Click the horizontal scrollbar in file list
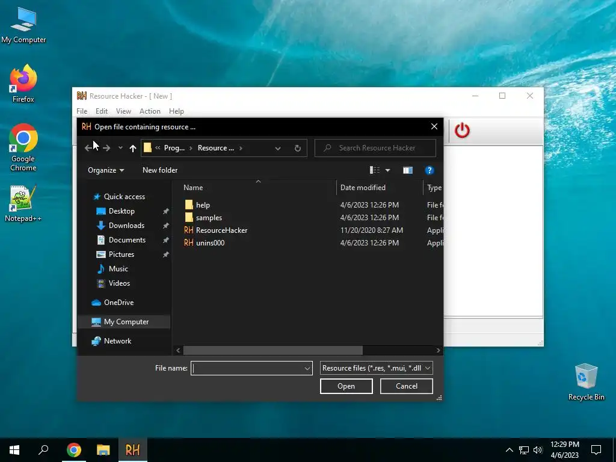The height and width of the screenshot is (462, 616). (x=273, y=350)
